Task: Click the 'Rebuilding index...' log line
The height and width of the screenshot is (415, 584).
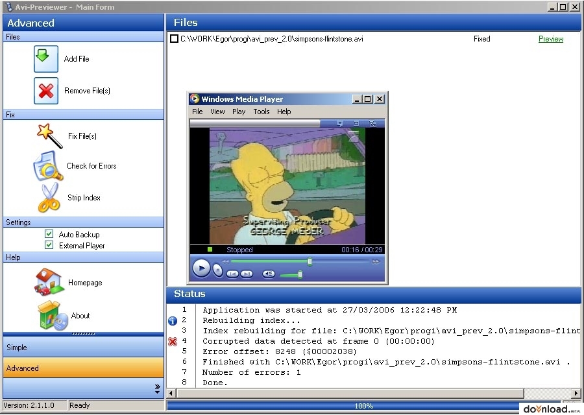Action: click(x=251, y=320)
